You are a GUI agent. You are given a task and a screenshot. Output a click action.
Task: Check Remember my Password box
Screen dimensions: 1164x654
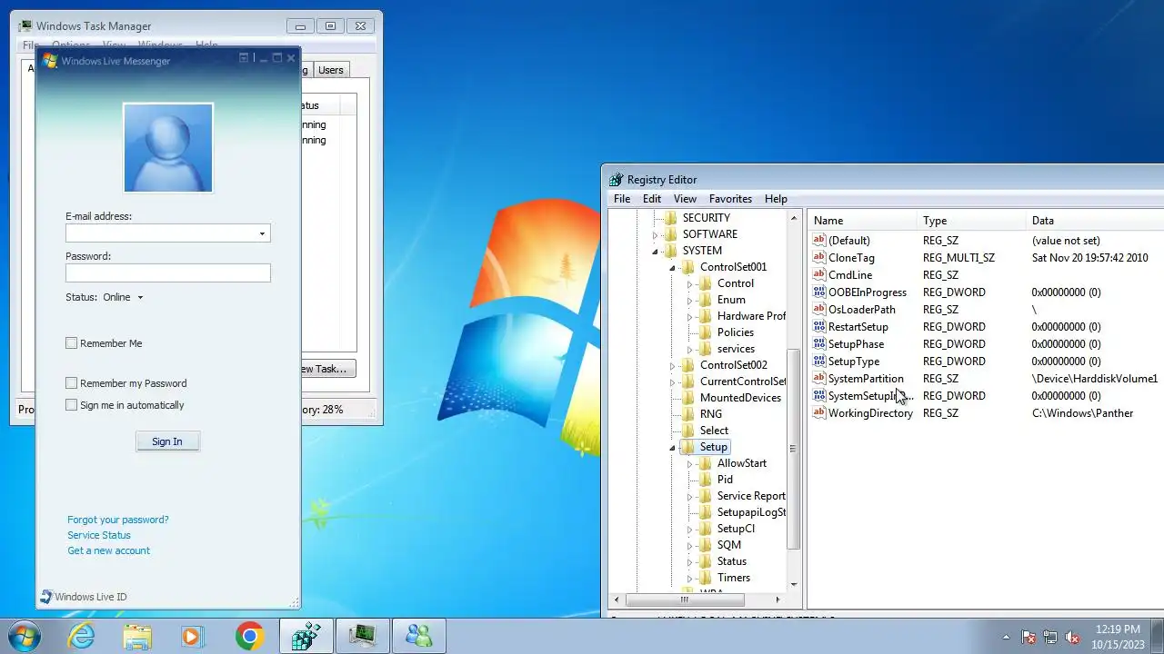pos(71,383)
